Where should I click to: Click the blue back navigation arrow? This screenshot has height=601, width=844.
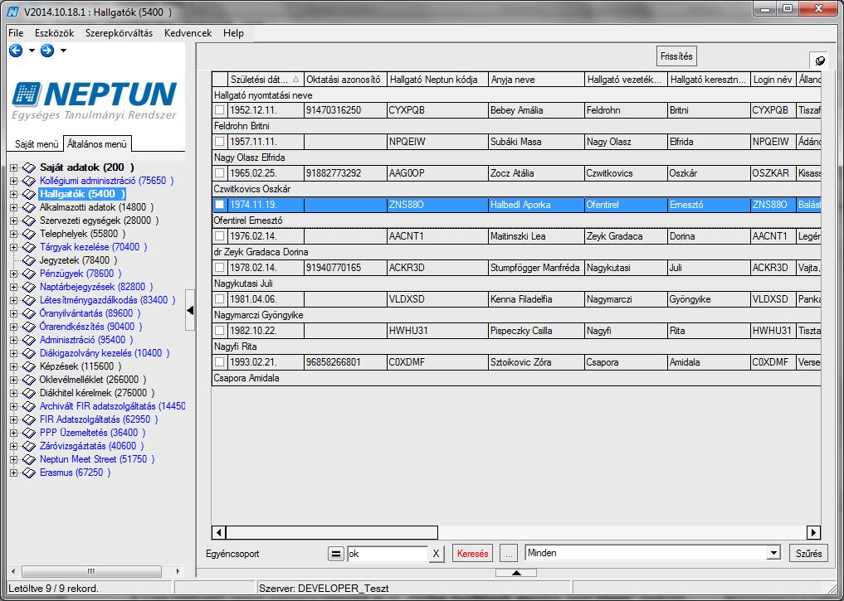pos(16,51)
